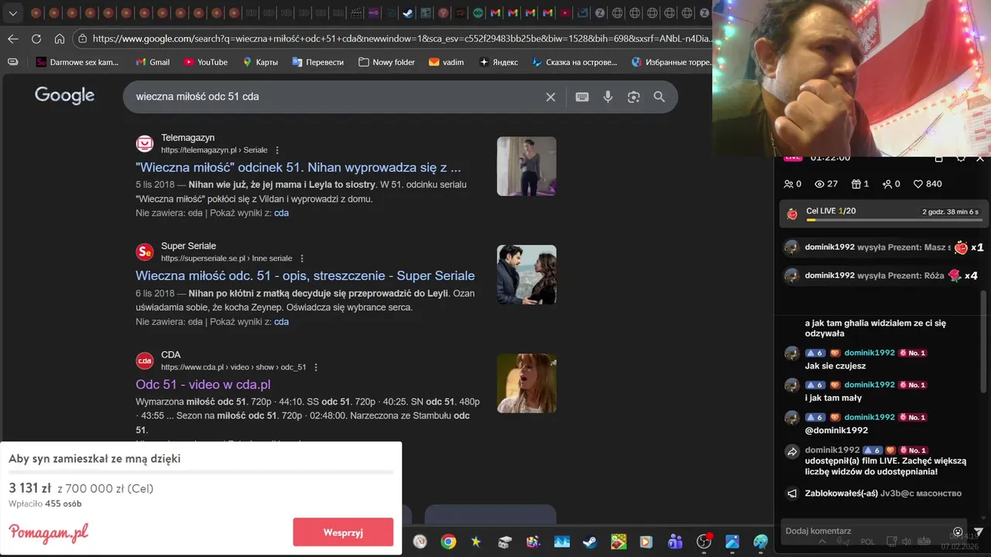The image size is (991, 557).
Task: Open Steam from the taskbar
Action: [590, 542]
